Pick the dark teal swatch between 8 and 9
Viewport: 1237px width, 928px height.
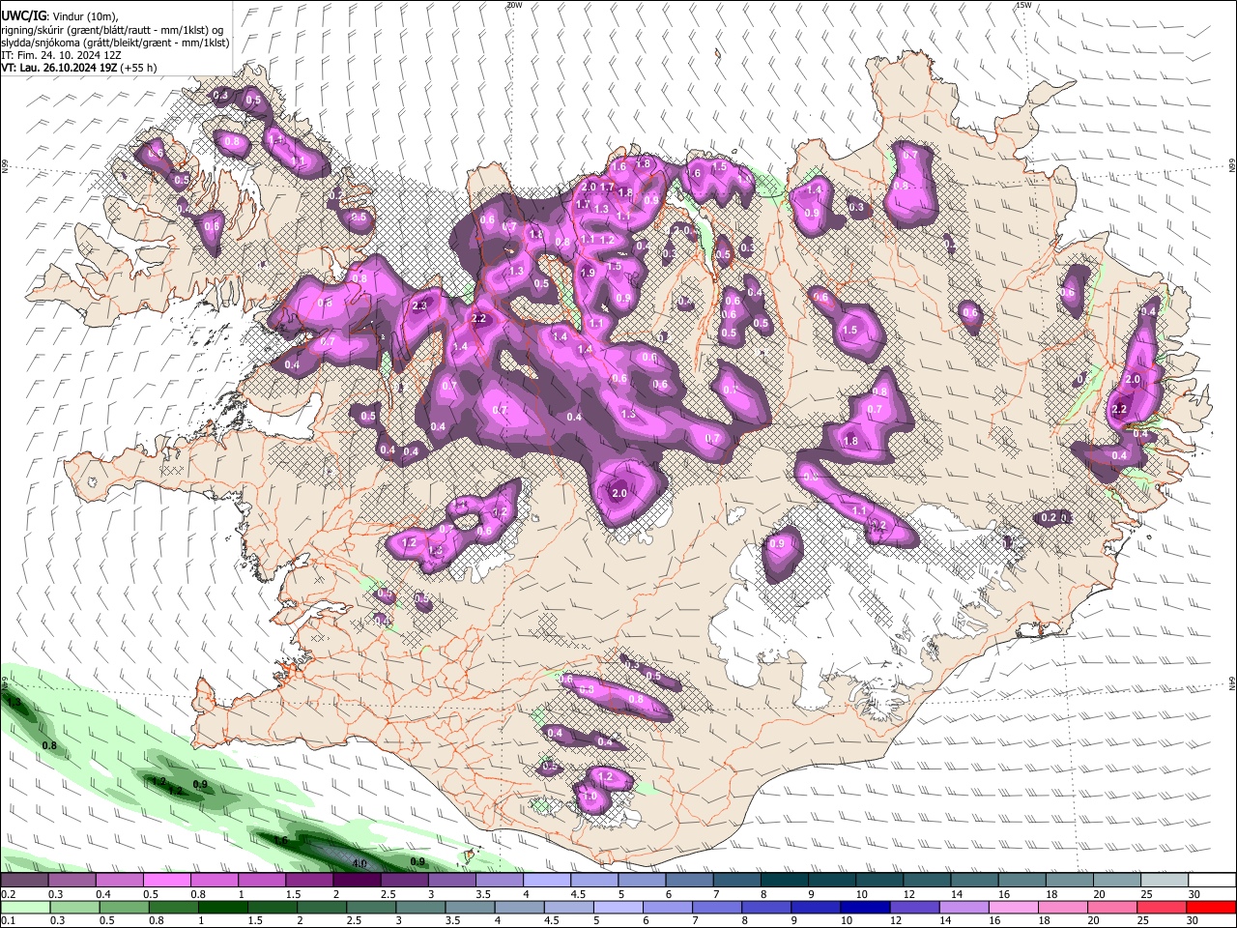(x=785, y=881)
